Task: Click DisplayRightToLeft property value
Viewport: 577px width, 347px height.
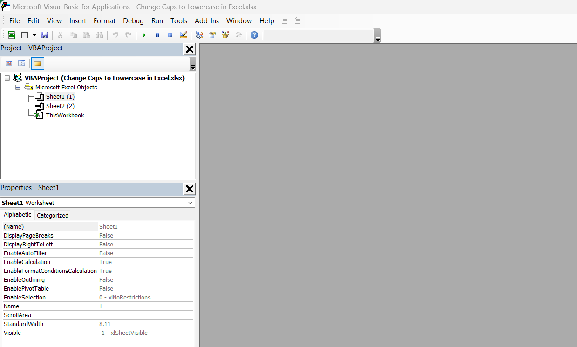Action: (x=145, y=244)
